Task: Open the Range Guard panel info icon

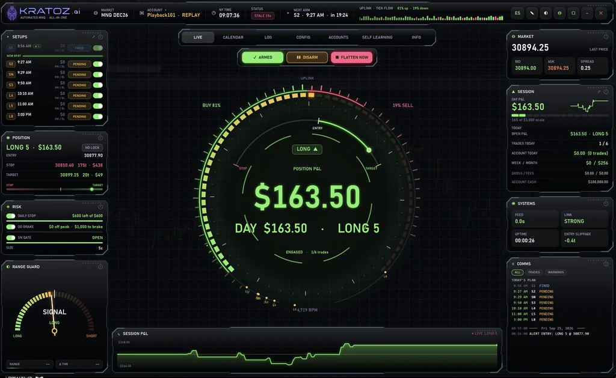Action: coord(100,267)
